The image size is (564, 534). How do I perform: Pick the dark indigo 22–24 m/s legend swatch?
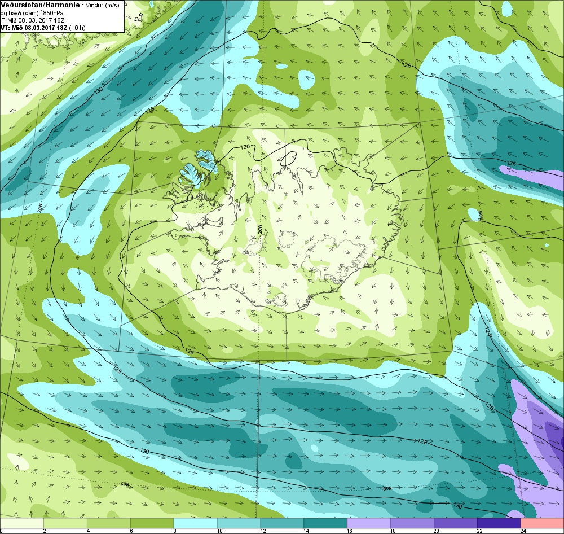[x=499, y=523]
